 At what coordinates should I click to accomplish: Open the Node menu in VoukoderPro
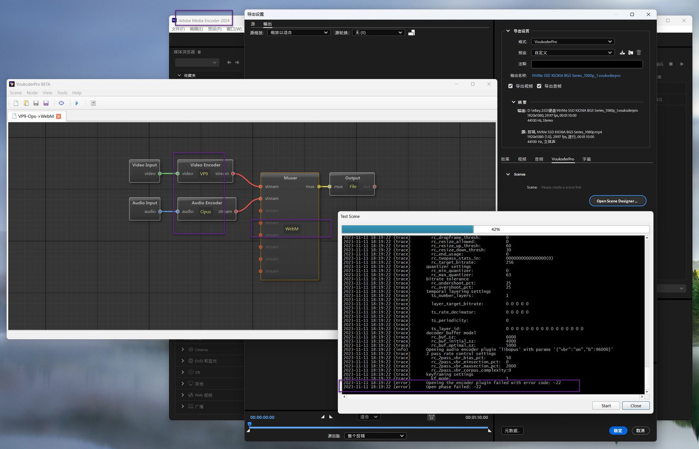click(32, 93)
